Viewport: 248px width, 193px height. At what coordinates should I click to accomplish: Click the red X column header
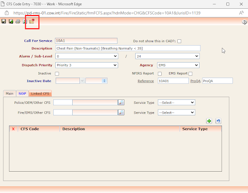tap(13, 129)
